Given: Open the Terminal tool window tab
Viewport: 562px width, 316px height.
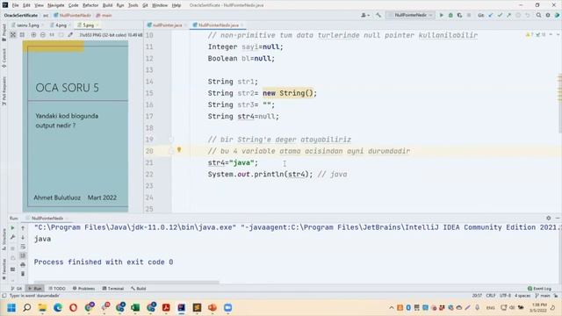Looking at the screenshot, I should [112, 289].
